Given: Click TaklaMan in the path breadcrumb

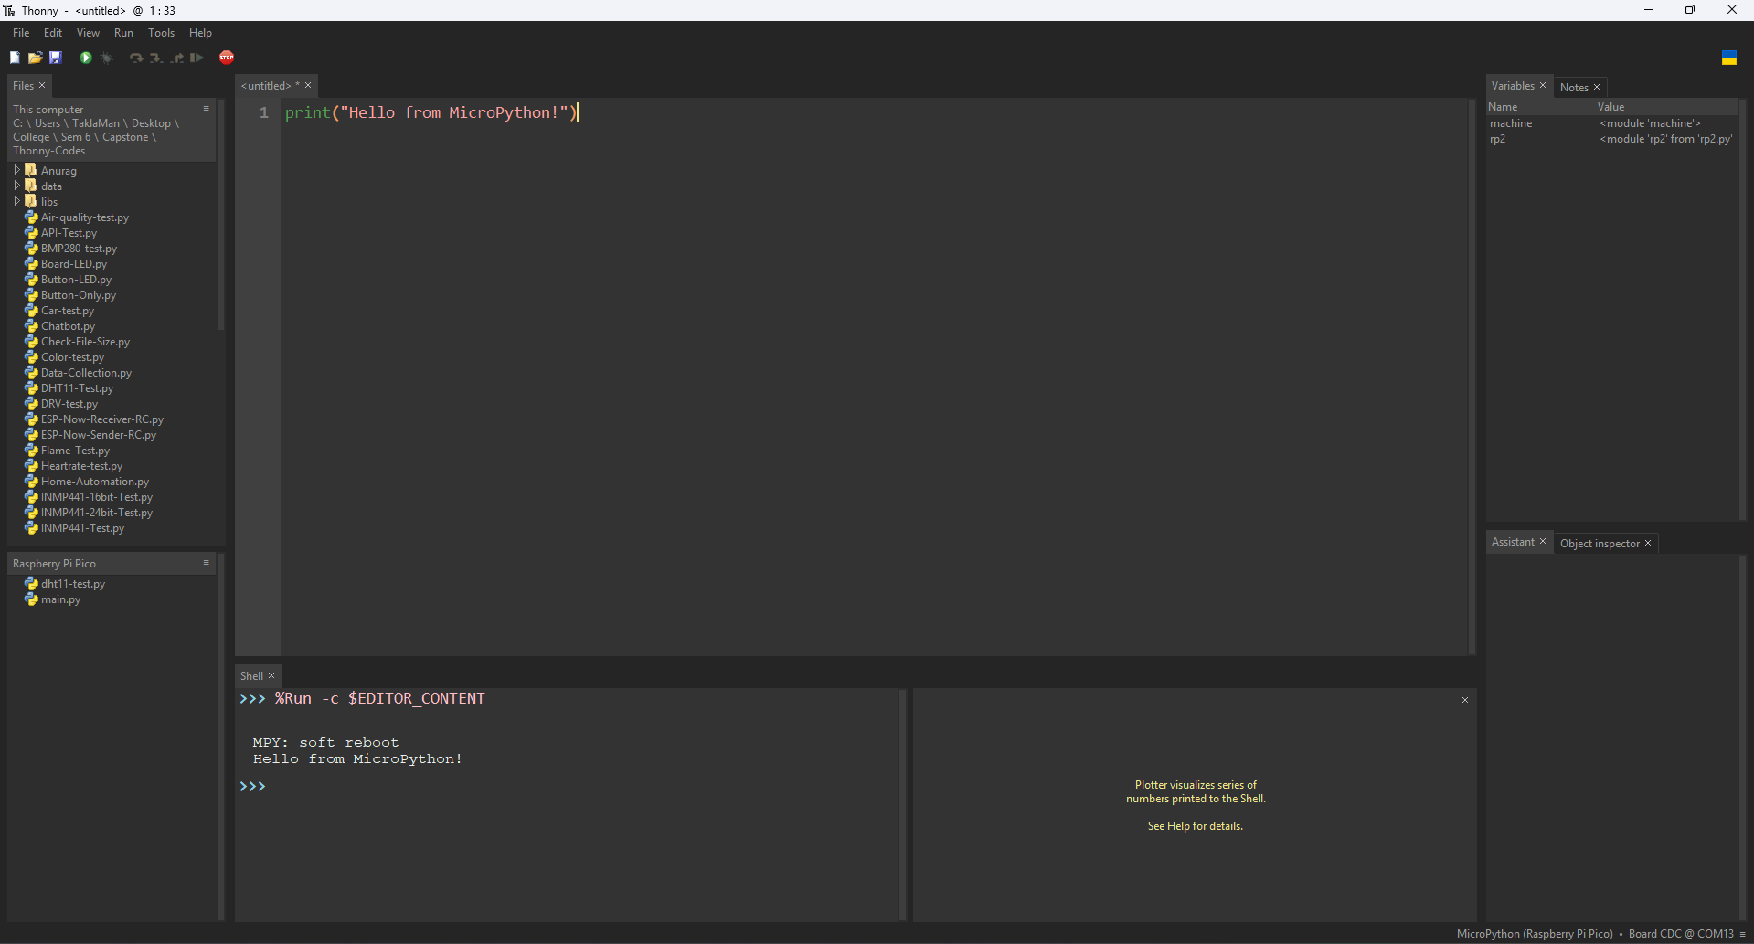Looking at the screenshot, I should point(96,123).
